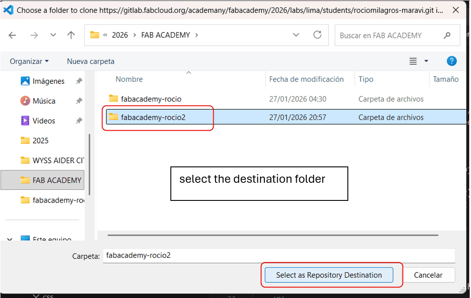
Task: Open the help question mark icon
Action: click(x=452, y=61)
